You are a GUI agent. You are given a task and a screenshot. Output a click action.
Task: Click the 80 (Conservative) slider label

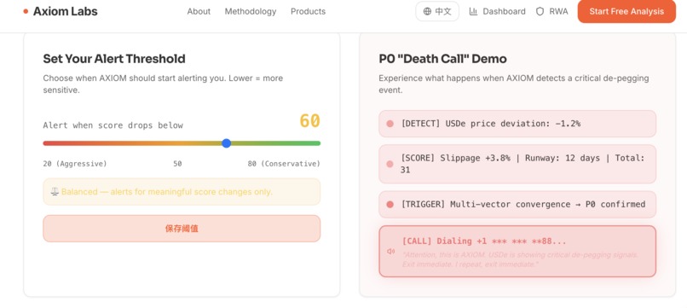click(284, 164)
